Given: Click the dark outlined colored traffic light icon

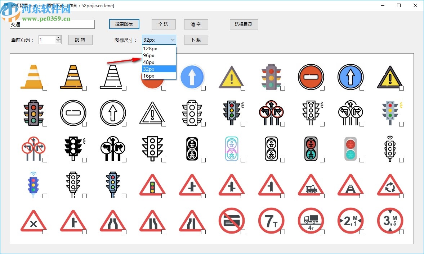Looking at the screenshot, I should pyautogui.click(x=34, y=113).
